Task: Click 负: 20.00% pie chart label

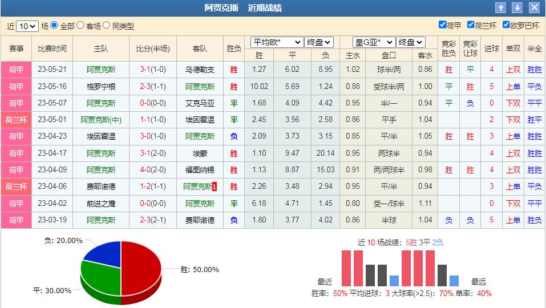Action: (63, 241)
